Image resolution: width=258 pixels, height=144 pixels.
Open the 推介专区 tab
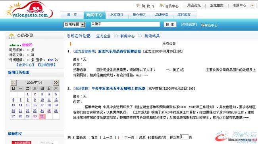tap(139, 15)
